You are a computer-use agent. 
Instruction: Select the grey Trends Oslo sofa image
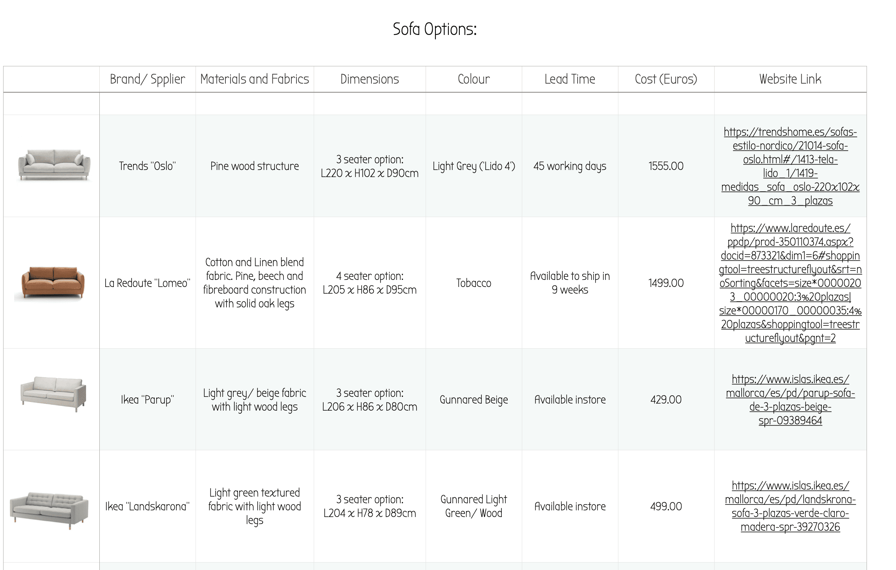click(x=54, y=165)
